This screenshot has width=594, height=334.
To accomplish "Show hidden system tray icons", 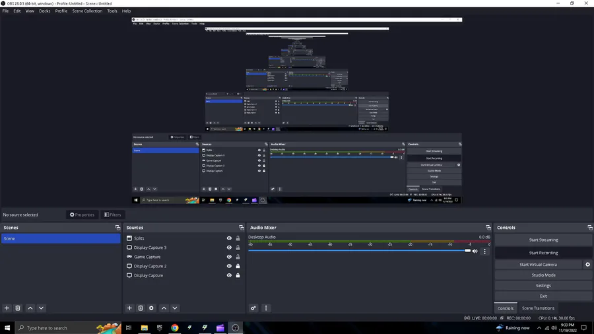I will pos(539,328).
